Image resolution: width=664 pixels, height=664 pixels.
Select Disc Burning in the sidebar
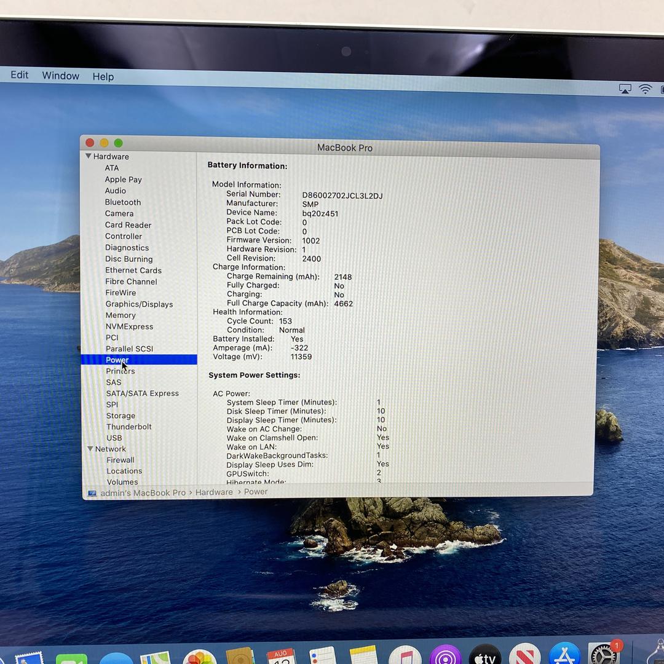(x=128, y=259)
